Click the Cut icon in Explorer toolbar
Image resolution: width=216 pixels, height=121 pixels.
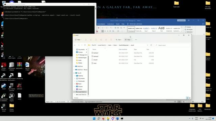86,40
